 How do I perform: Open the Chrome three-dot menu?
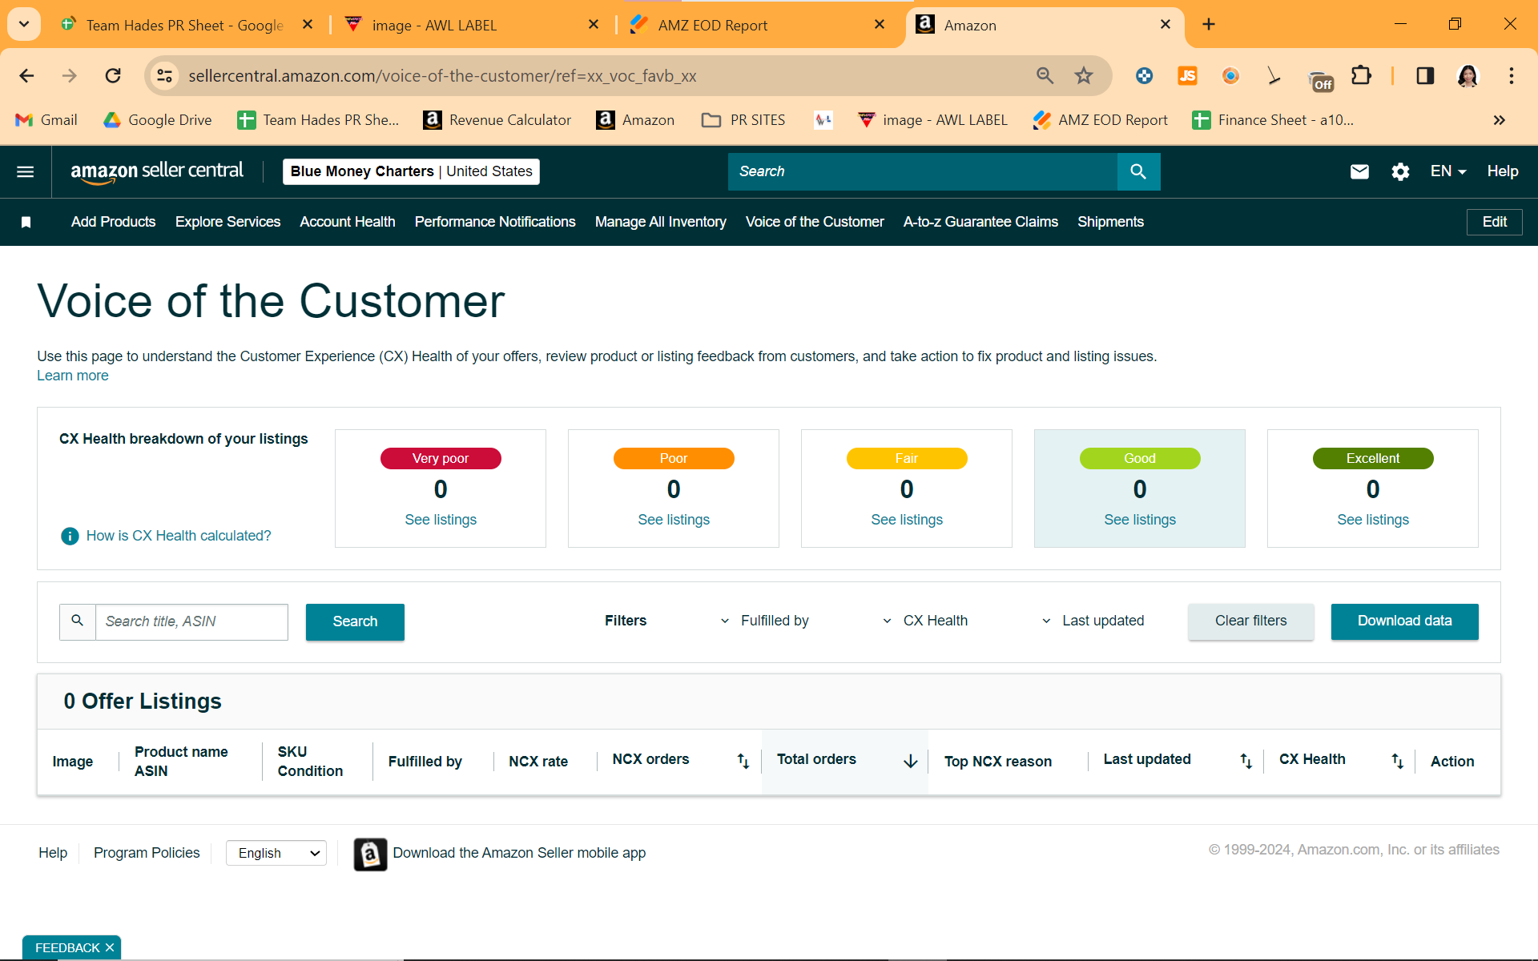pos(1512,76)
